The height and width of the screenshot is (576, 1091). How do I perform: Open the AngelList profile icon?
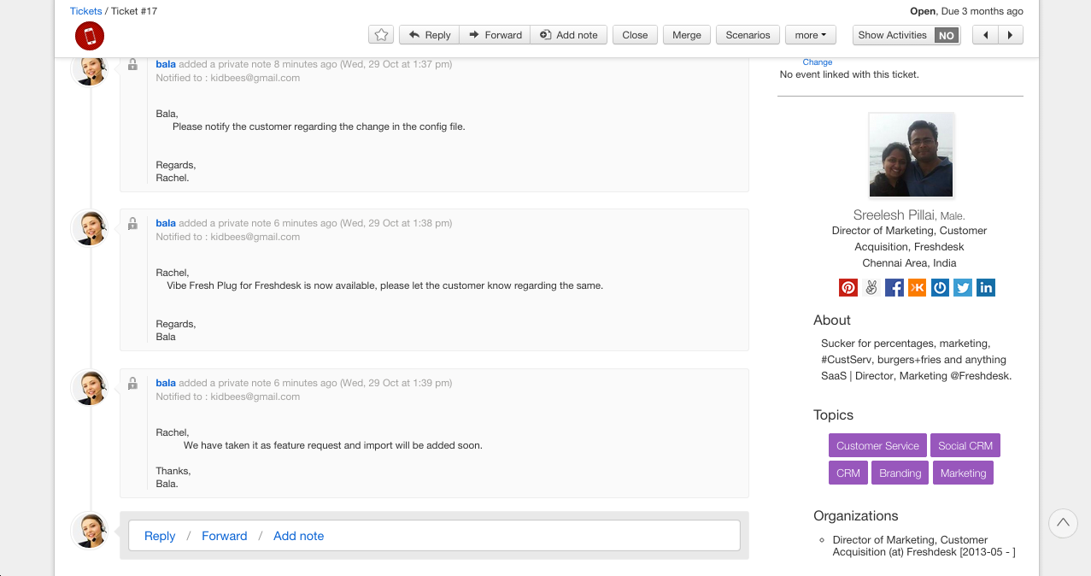point(871,287)
